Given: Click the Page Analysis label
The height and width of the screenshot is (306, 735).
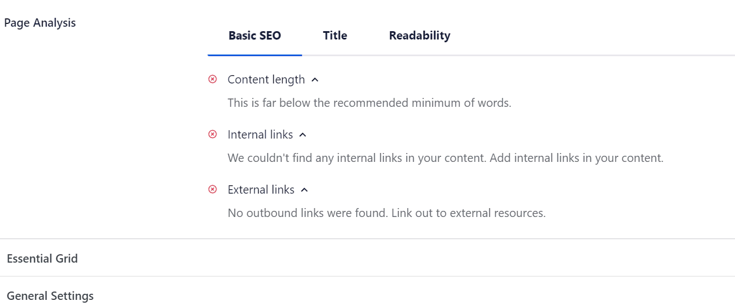Looking at the screenshot, I should pyautogui.click(x=40, y=23).
